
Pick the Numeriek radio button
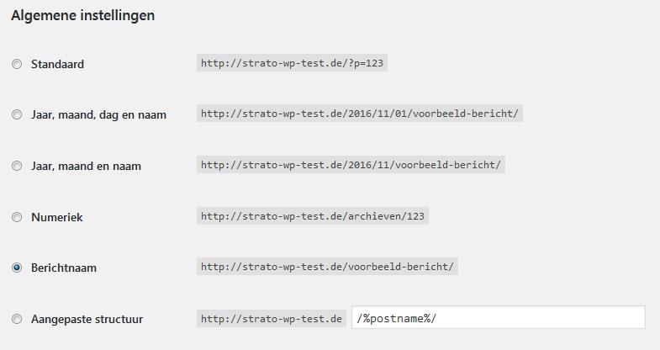(17, 217)
